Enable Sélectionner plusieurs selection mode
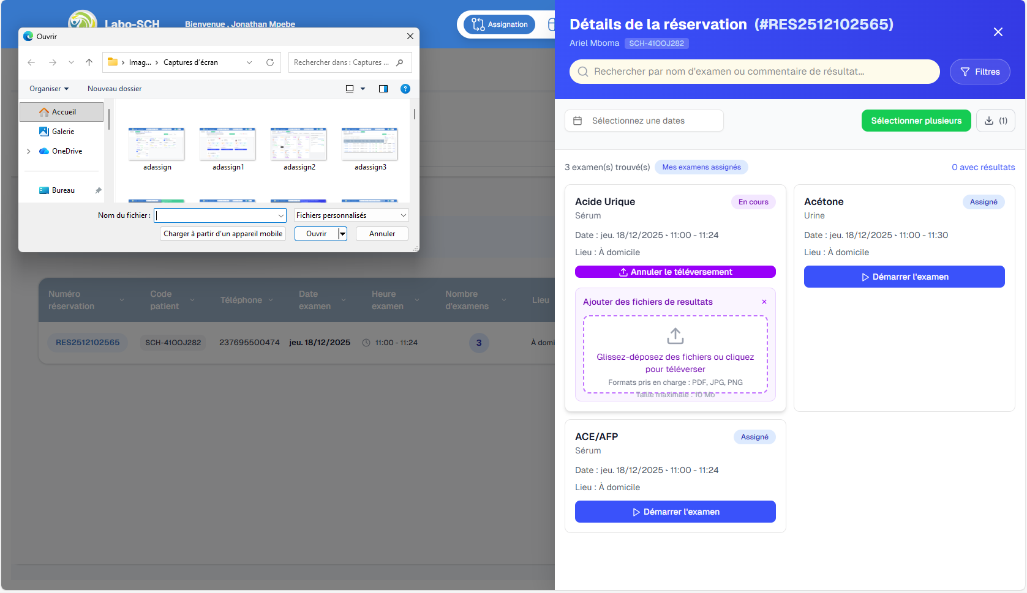Screen dimensions: 1027x593 [x=916, y=121]
